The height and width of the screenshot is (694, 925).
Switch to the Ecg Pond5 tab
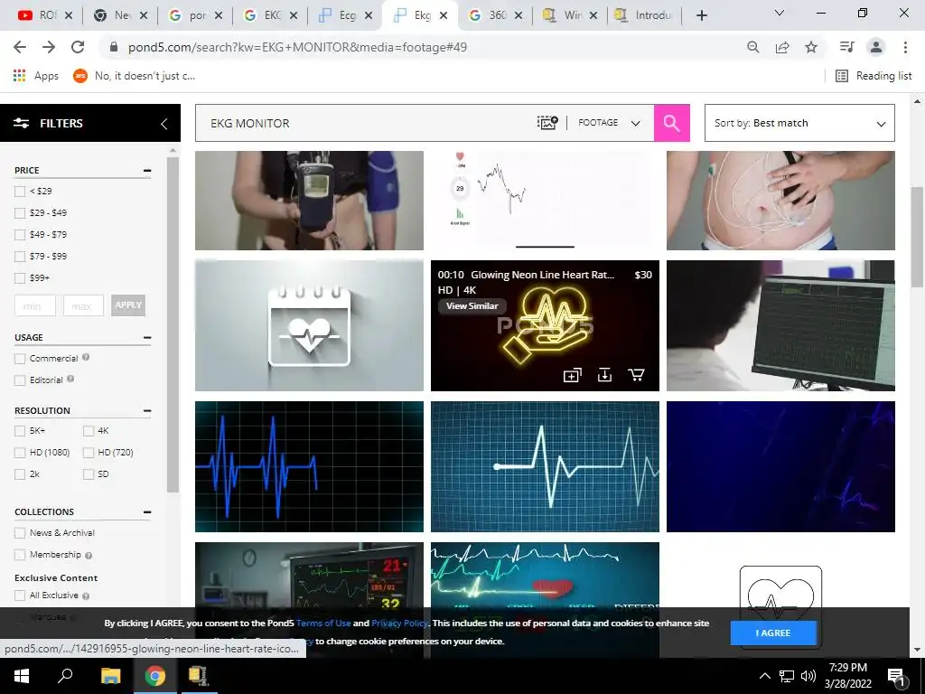tap(344, 15)
